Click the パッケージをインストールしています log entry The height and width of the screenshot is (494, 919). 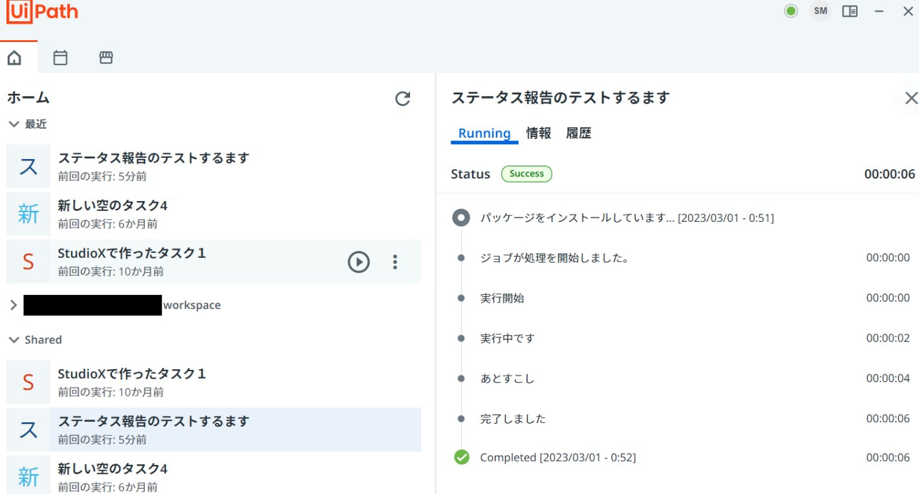pyautogui.click(x=627, y=218)
